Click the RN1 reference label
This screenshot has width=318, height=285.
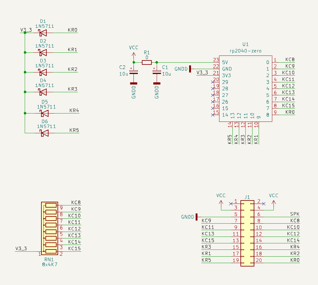click(x=49, y=259)
